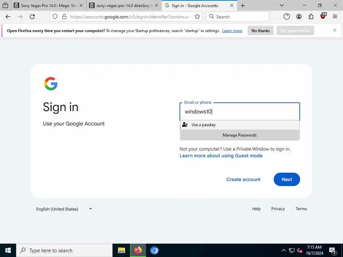This screenshot has width=343, height=257.
Task: Open the uBlock shield extension icon
Action: point(323,16)
